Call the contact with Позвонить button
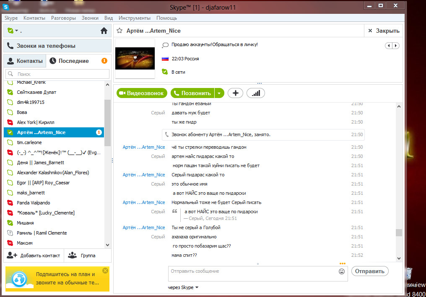The image size is (426, 297). click(x=192, y=93)
